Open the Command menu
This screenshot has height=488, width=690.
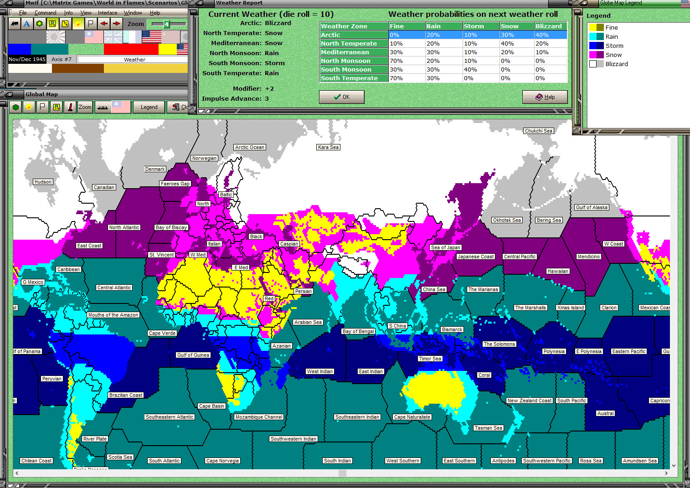point(46,13)
